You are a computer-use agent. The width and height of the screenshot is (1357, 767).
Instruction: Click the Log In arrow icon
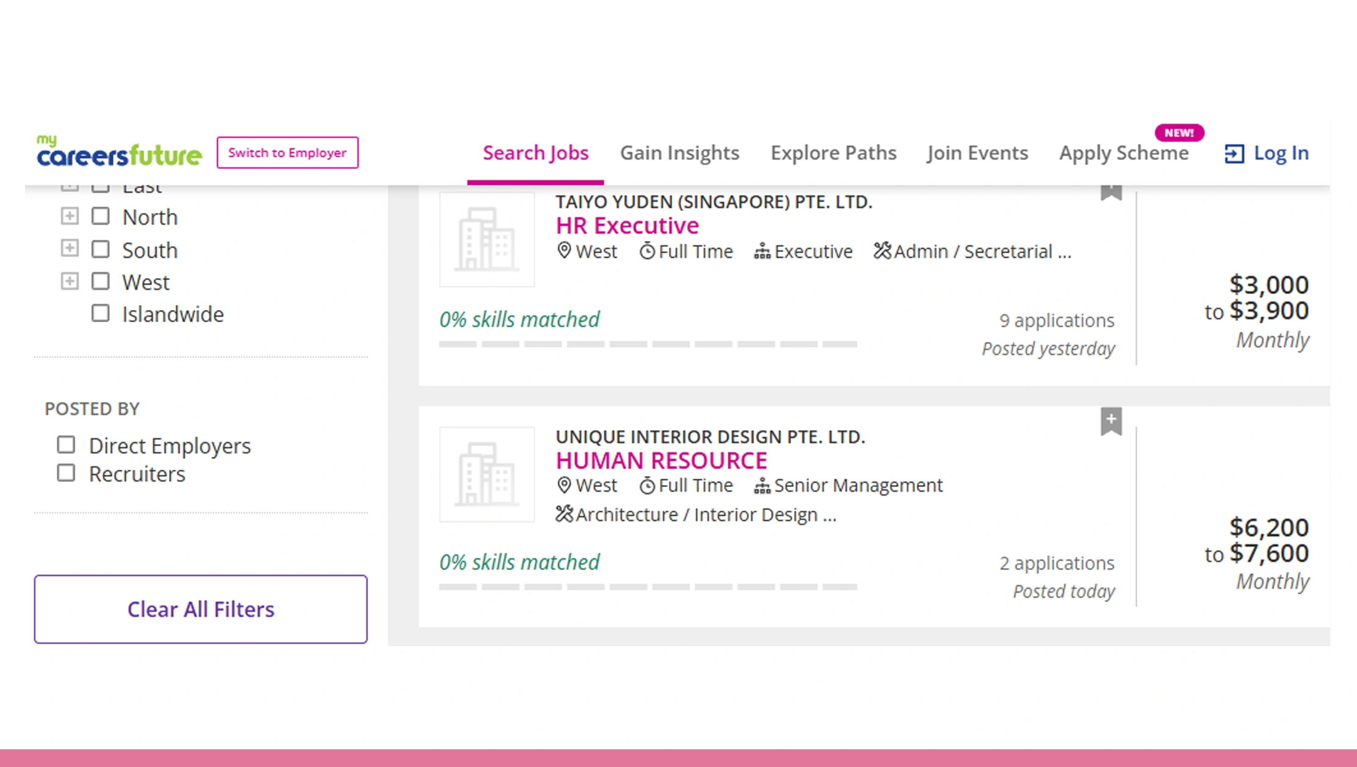tap(1234, 153)
